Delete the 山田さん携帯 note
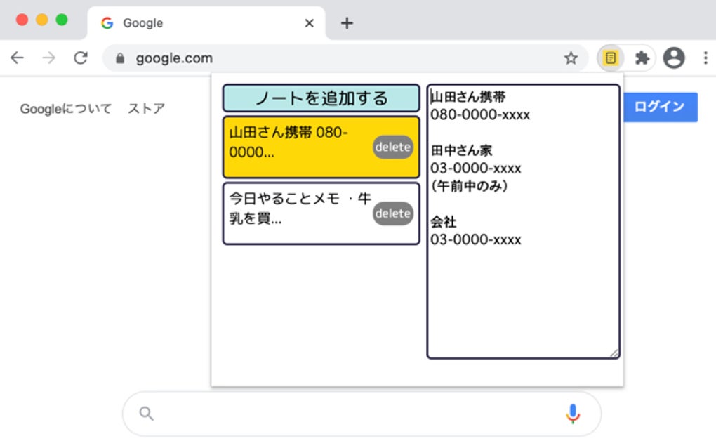Image resolution: width=716 pixels, height=448 pixels. pos(392,147)
